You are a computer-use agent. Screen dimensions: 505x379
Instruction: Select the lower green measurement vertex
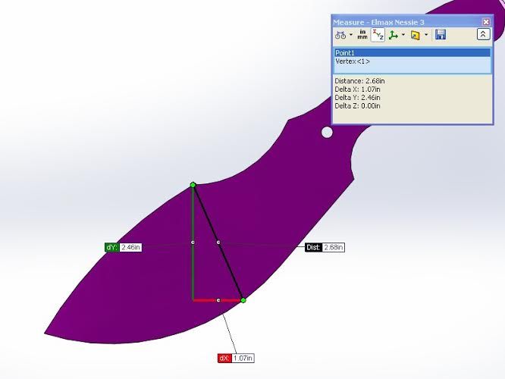[243, 300]
